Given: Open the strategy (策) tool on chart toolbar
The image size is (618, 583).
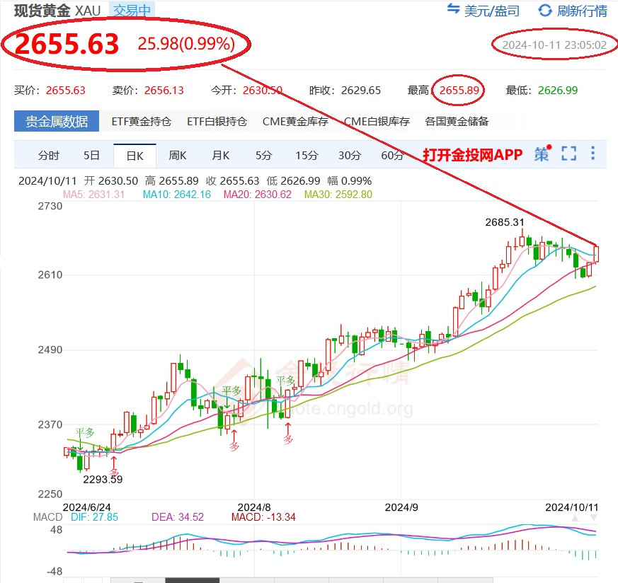Looking at the screenshot, I should point(541,155).
